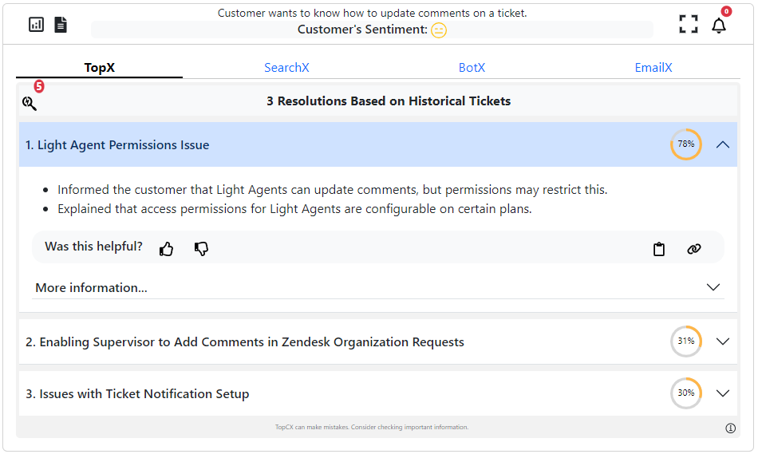Click the magnifier search icon with badge
Image resolution: width=758 pixels, height=454 pixels.
pos(30,103)
